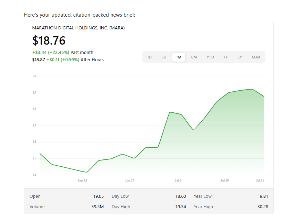Click the Marathon Digital Holdings (MARA) title
Image resolution: width=296 pixels, height=222 pixels.
[x=78, y=28]
